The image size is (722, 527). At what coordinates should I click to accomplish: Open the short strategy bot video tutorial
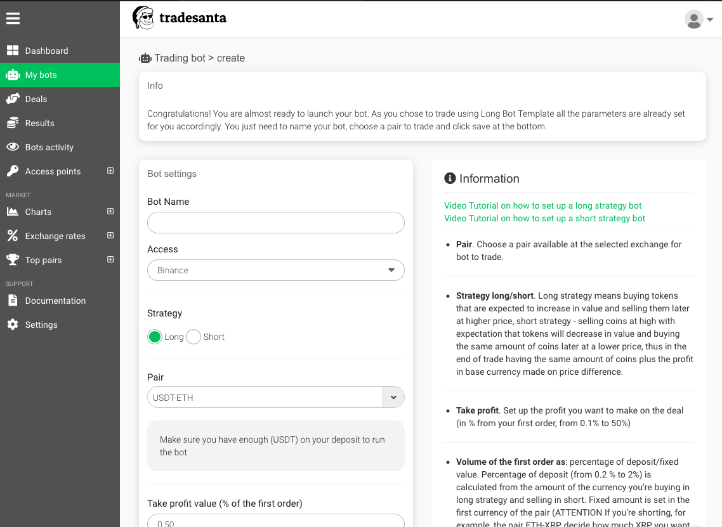(x=544, y=218)
